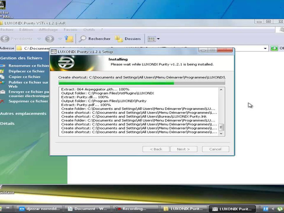Expand the Adresse bar dropdown
This screenshot has height=213, width=284.
pos(265,49)
